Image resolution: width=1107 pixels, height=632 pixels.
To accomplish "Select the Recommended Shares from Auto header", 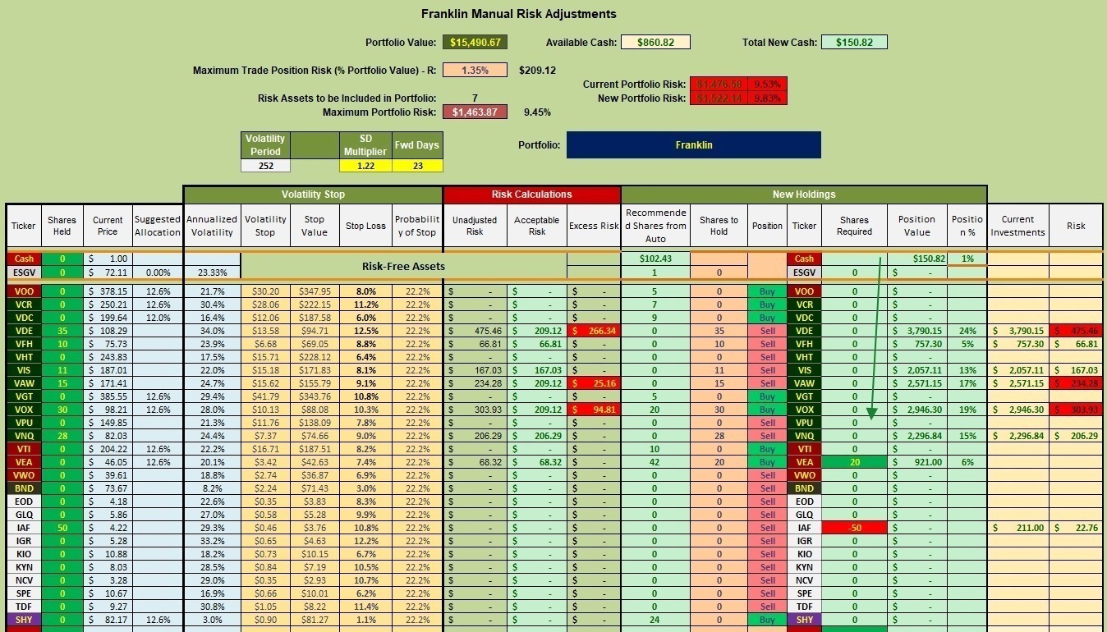I will click(655, 226).
